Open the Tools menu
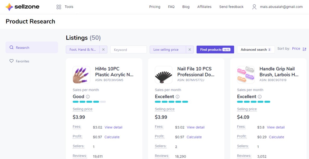 [x=69, y=7]
